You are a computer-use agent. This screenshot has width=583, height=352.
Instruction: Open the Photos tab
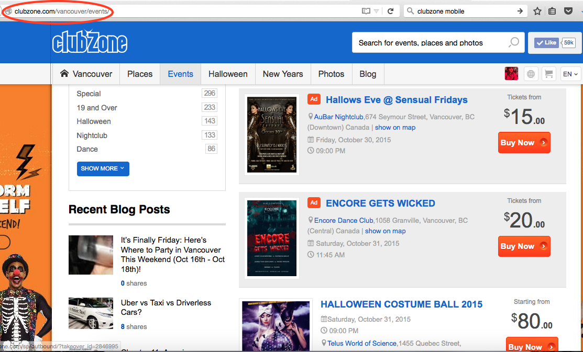(x=331, y=74)
